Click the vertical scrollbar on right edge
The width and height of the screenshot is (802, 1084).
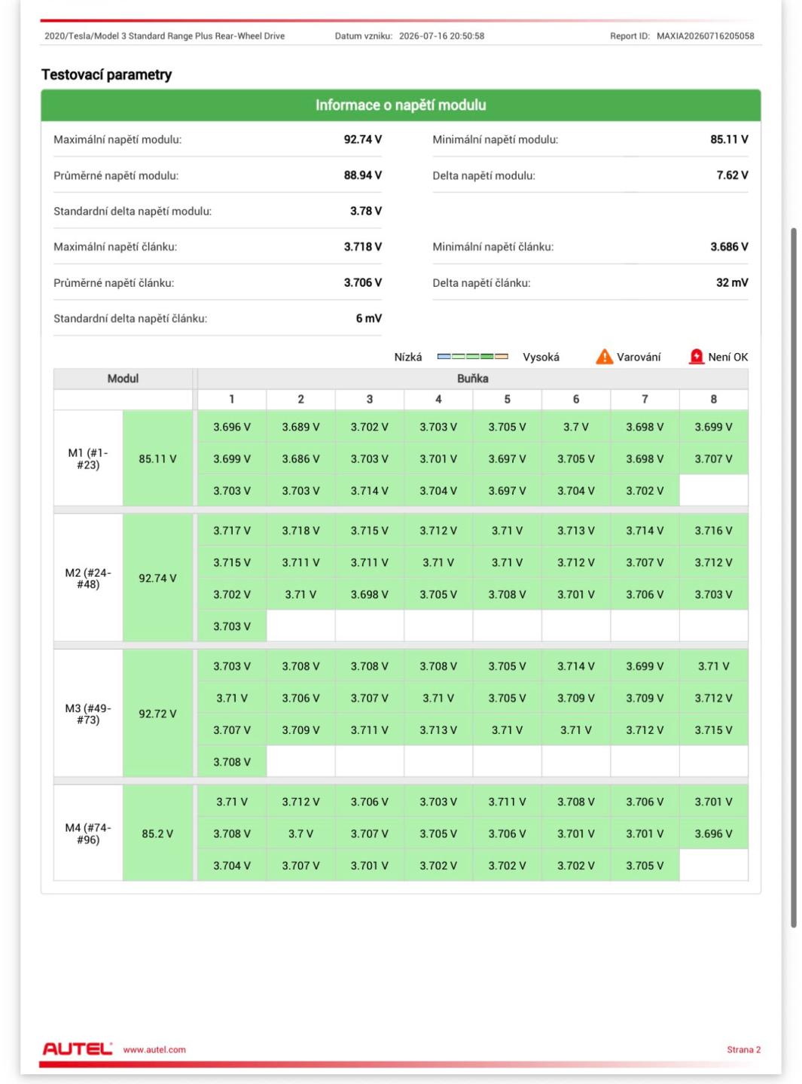tap(793, 577)
